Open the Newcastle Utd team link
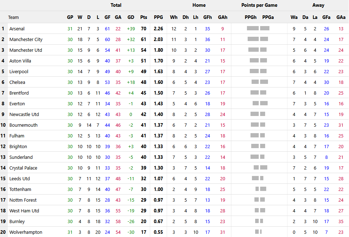This screenshot has width=349, height=237. point(24,114)
